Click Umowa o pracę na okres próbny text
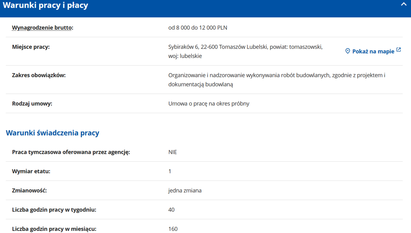Image resolution: width=411 pixels, height=233 pixels. click(x=209, y=104)
